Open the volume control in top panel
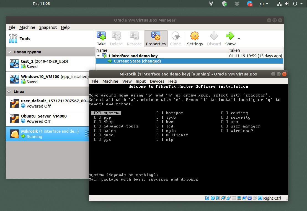This screenshot has width=307, height=211. pos(287,4)
